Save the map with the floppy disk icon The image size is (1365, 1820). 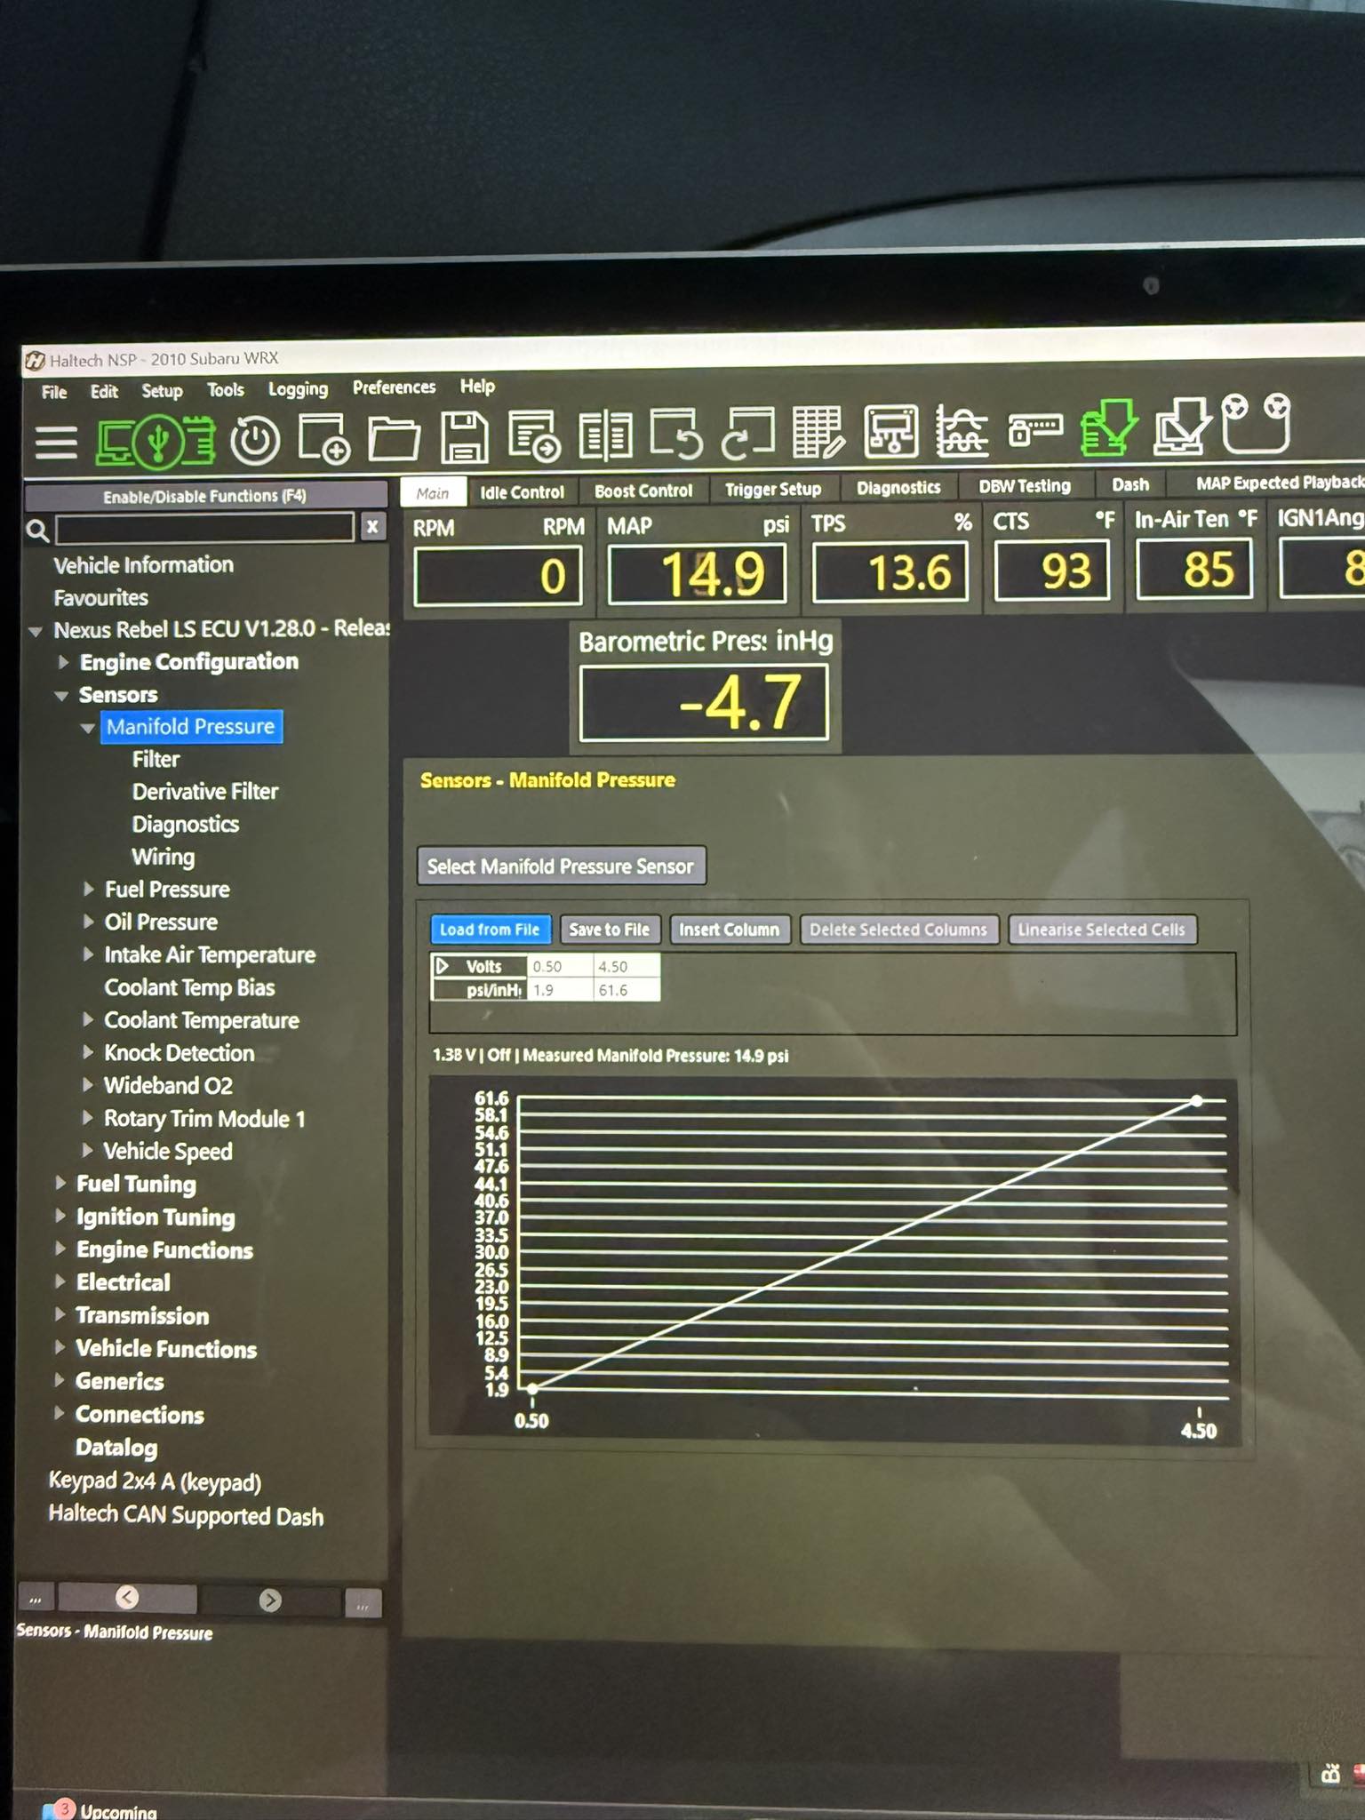pyautogui.click(x=465, y=437)
